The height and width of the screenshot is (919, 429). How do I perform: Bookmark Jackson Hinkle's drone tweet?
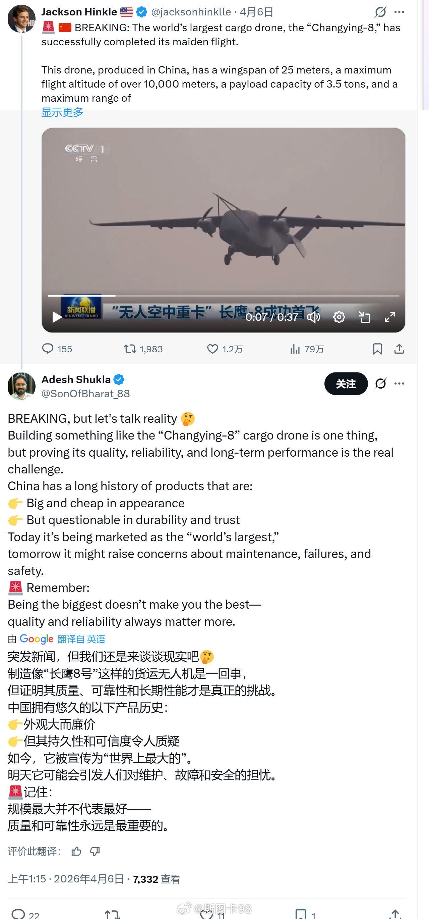point(377,349)
